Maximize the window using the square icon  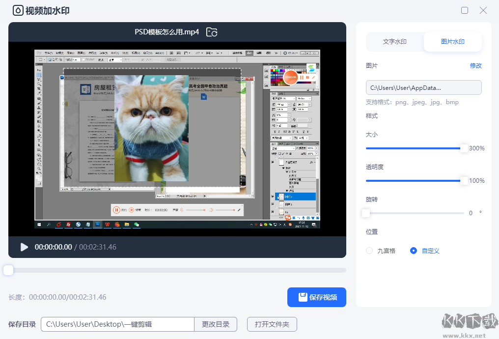[465, 10]
